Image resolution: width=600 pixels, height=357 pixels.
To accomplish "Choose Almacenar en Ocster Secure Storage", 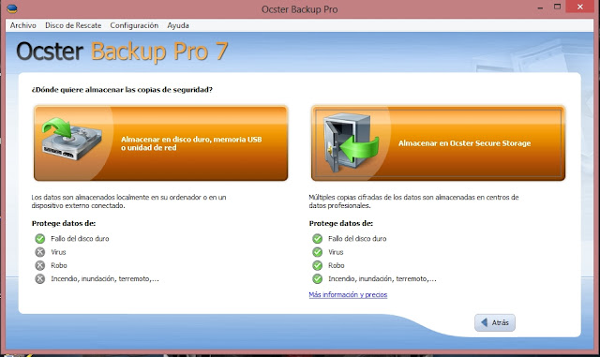I will (438, 143).
